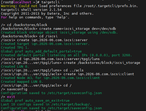
Task: Click the 'Warning: Could not load preferences' line
Action: [69, 6]
